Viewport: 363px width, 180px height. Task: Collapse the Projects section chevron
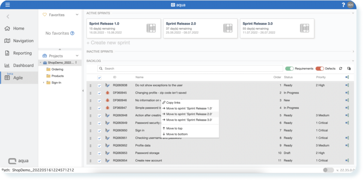(77, 56)
